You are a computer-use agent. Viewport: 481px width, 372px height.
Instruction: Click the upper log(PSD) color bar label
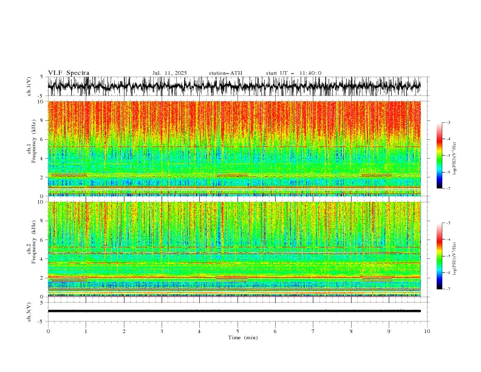[455, 159]
